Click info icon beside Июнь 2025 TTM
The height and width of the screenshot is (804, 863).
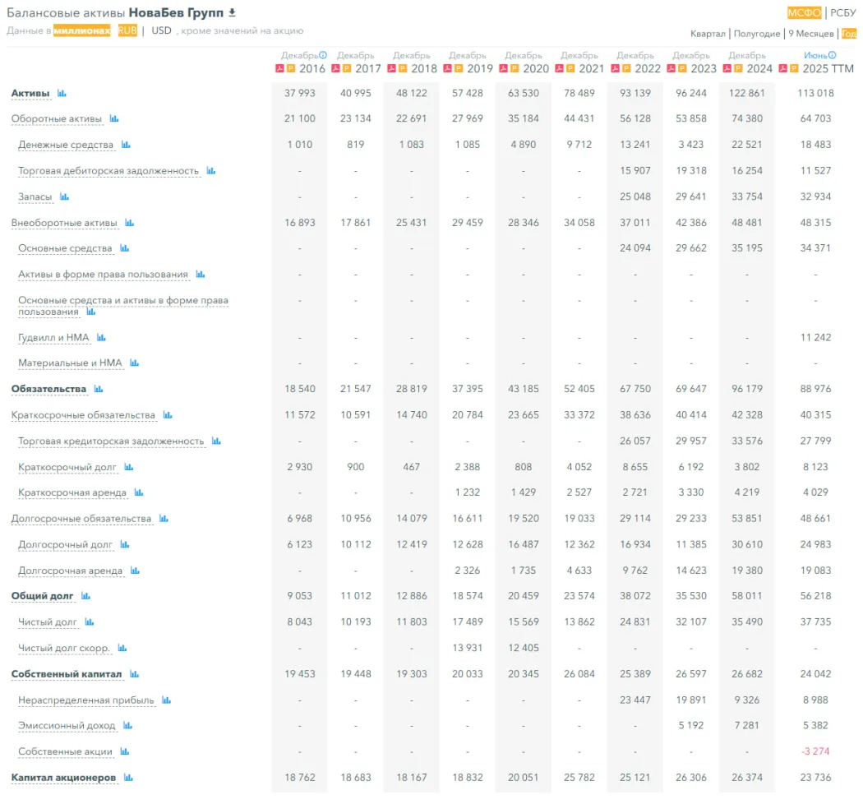tap(832, 55)
